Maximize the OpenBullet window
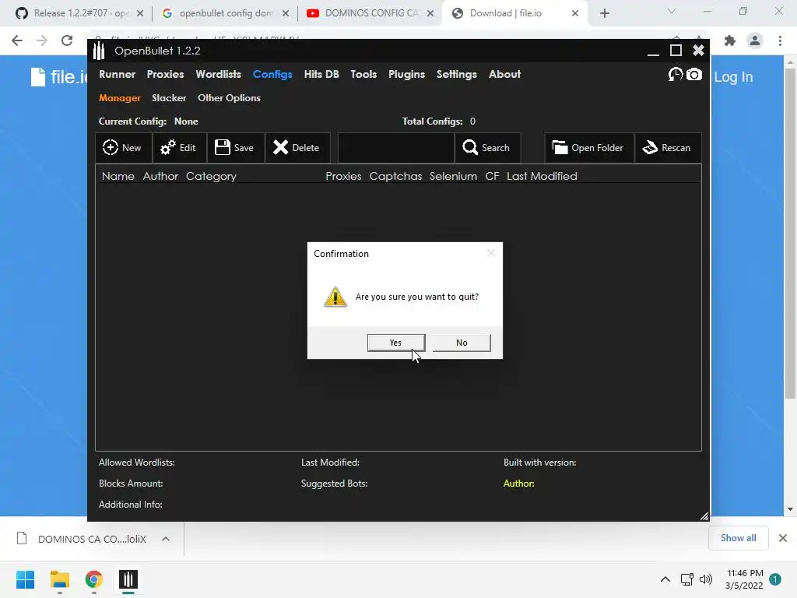This screenshot has height=598, width=797. pos(676,51)
